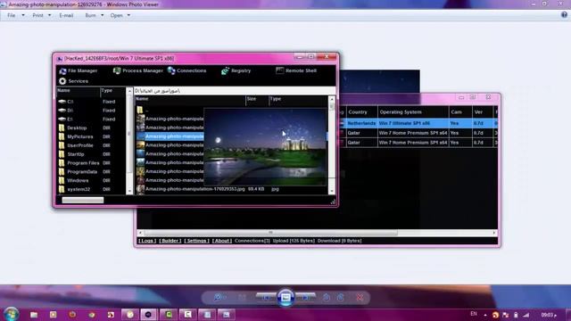Open the Registry tab
Viewport: 571px width, 321px height.
[x=236, y=70]
